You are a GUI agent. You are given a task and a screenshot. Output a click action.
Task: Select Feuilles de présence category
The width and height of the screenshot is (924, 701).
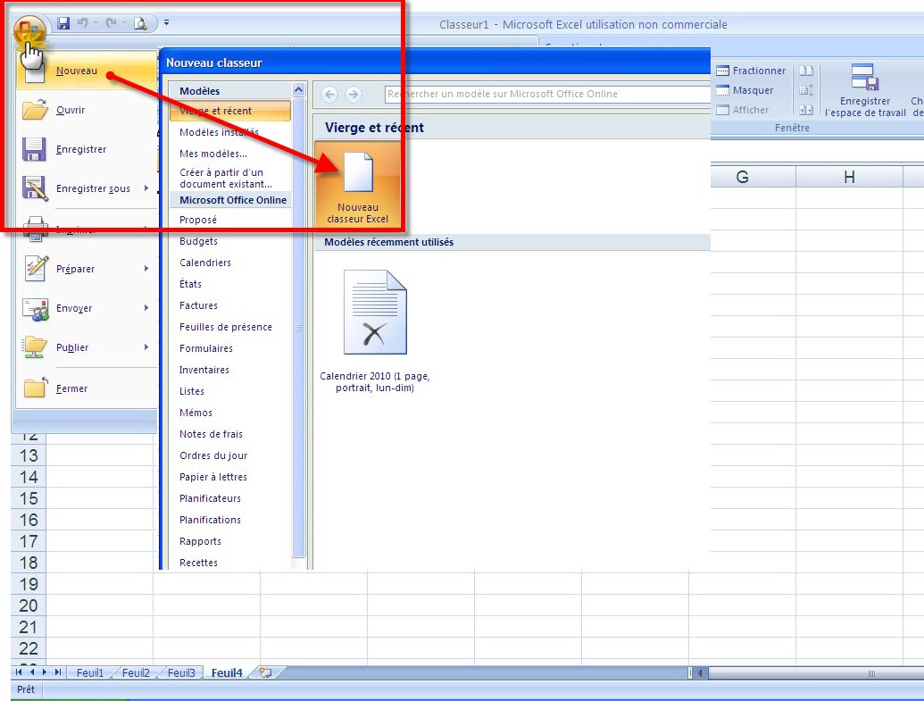(x=226, y=327)
